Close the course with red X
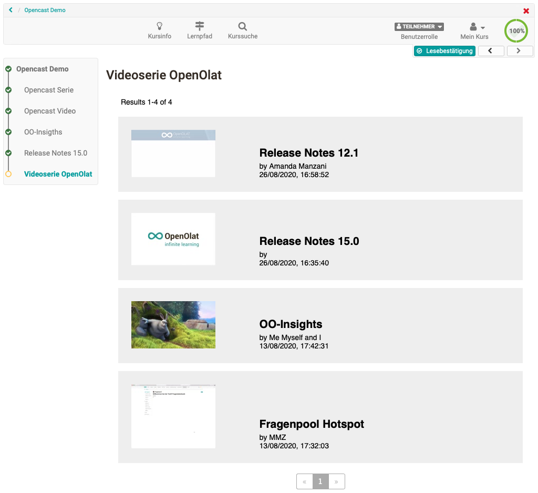Viewport: 538px width, 493px height. click(x=526, y=11)
